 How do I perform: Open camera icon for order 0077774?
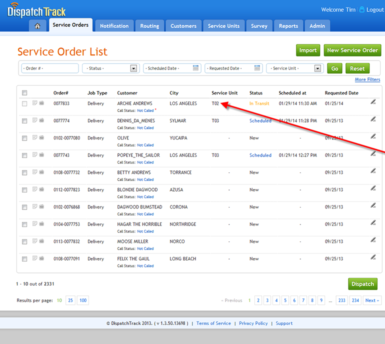click(41, 120)
